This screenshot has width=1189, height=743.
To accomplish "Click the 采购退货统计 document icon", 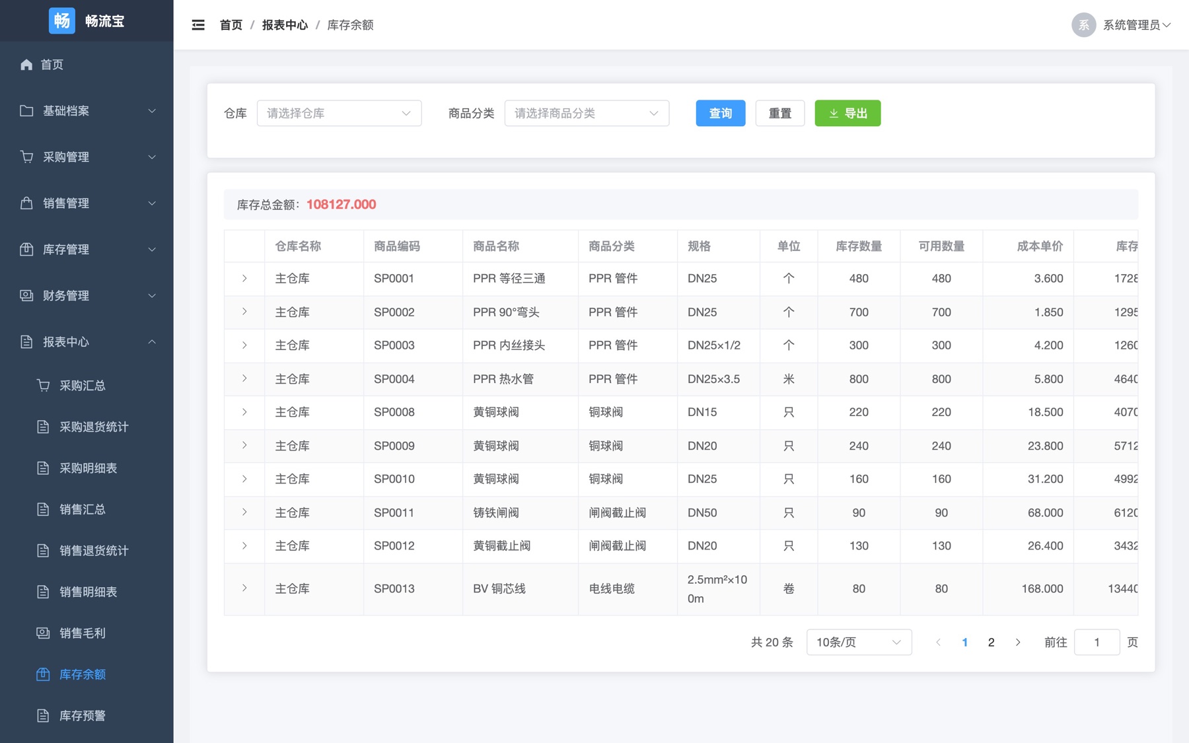I will [43, 427].
